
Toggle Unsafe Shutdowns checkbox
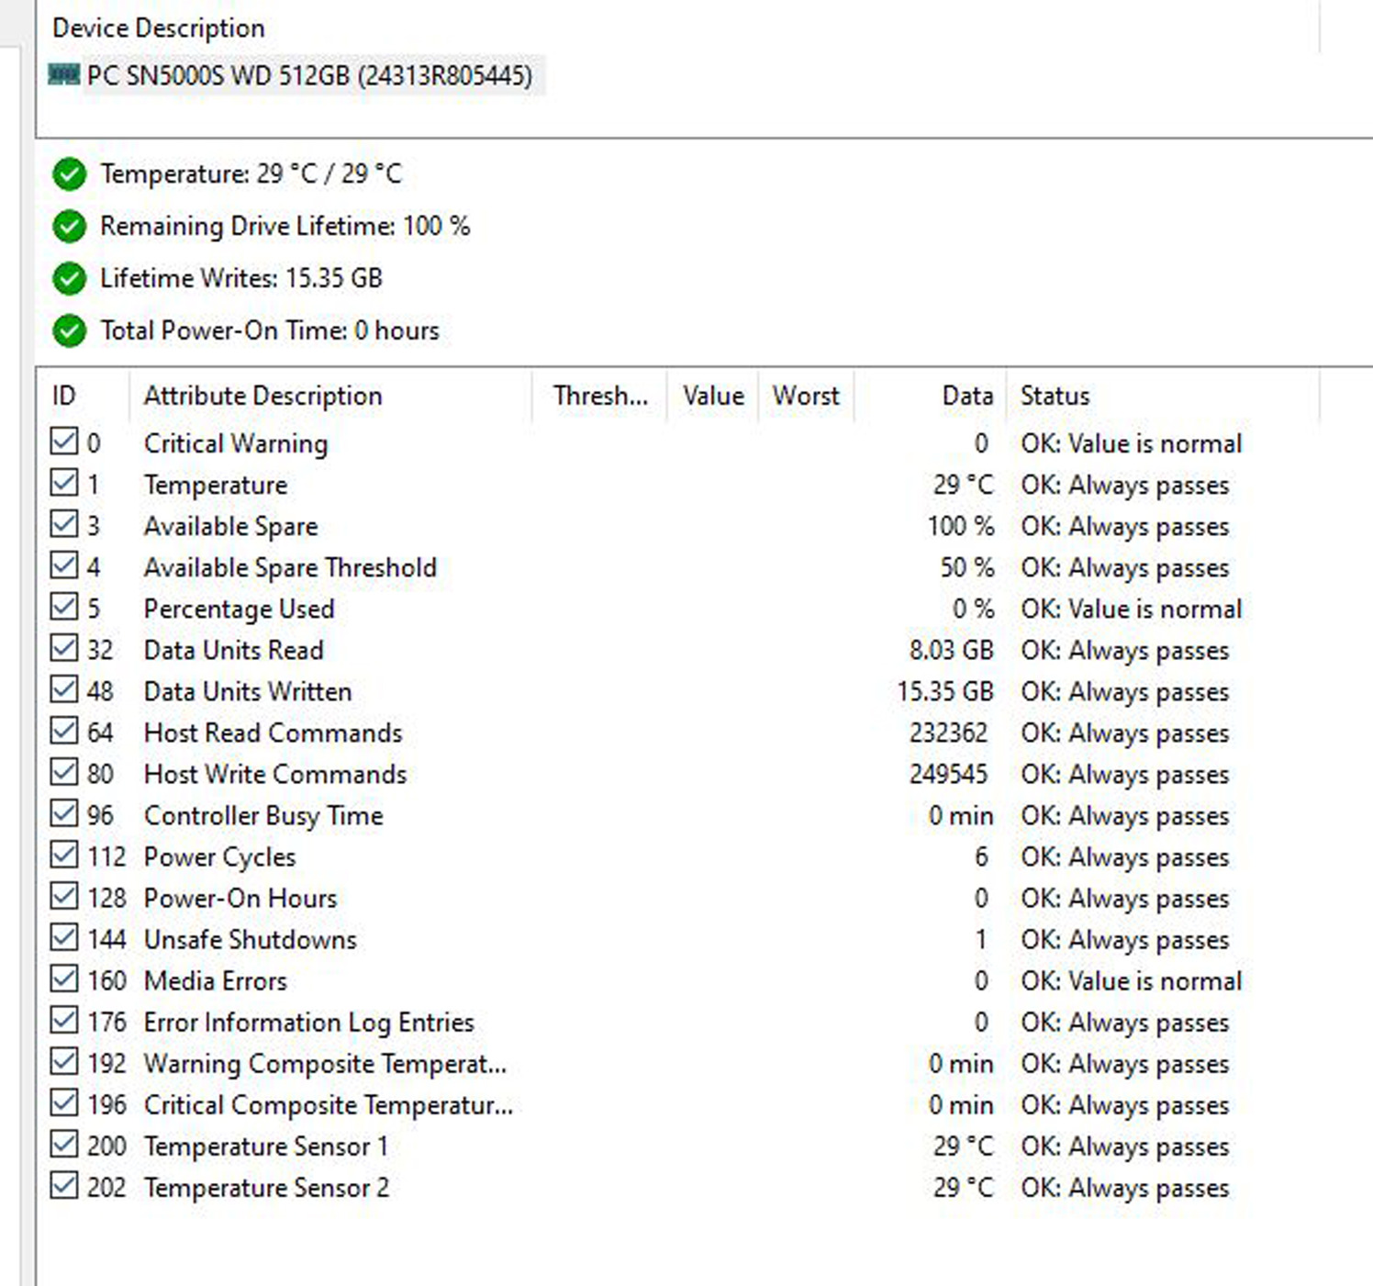[64, 937]
